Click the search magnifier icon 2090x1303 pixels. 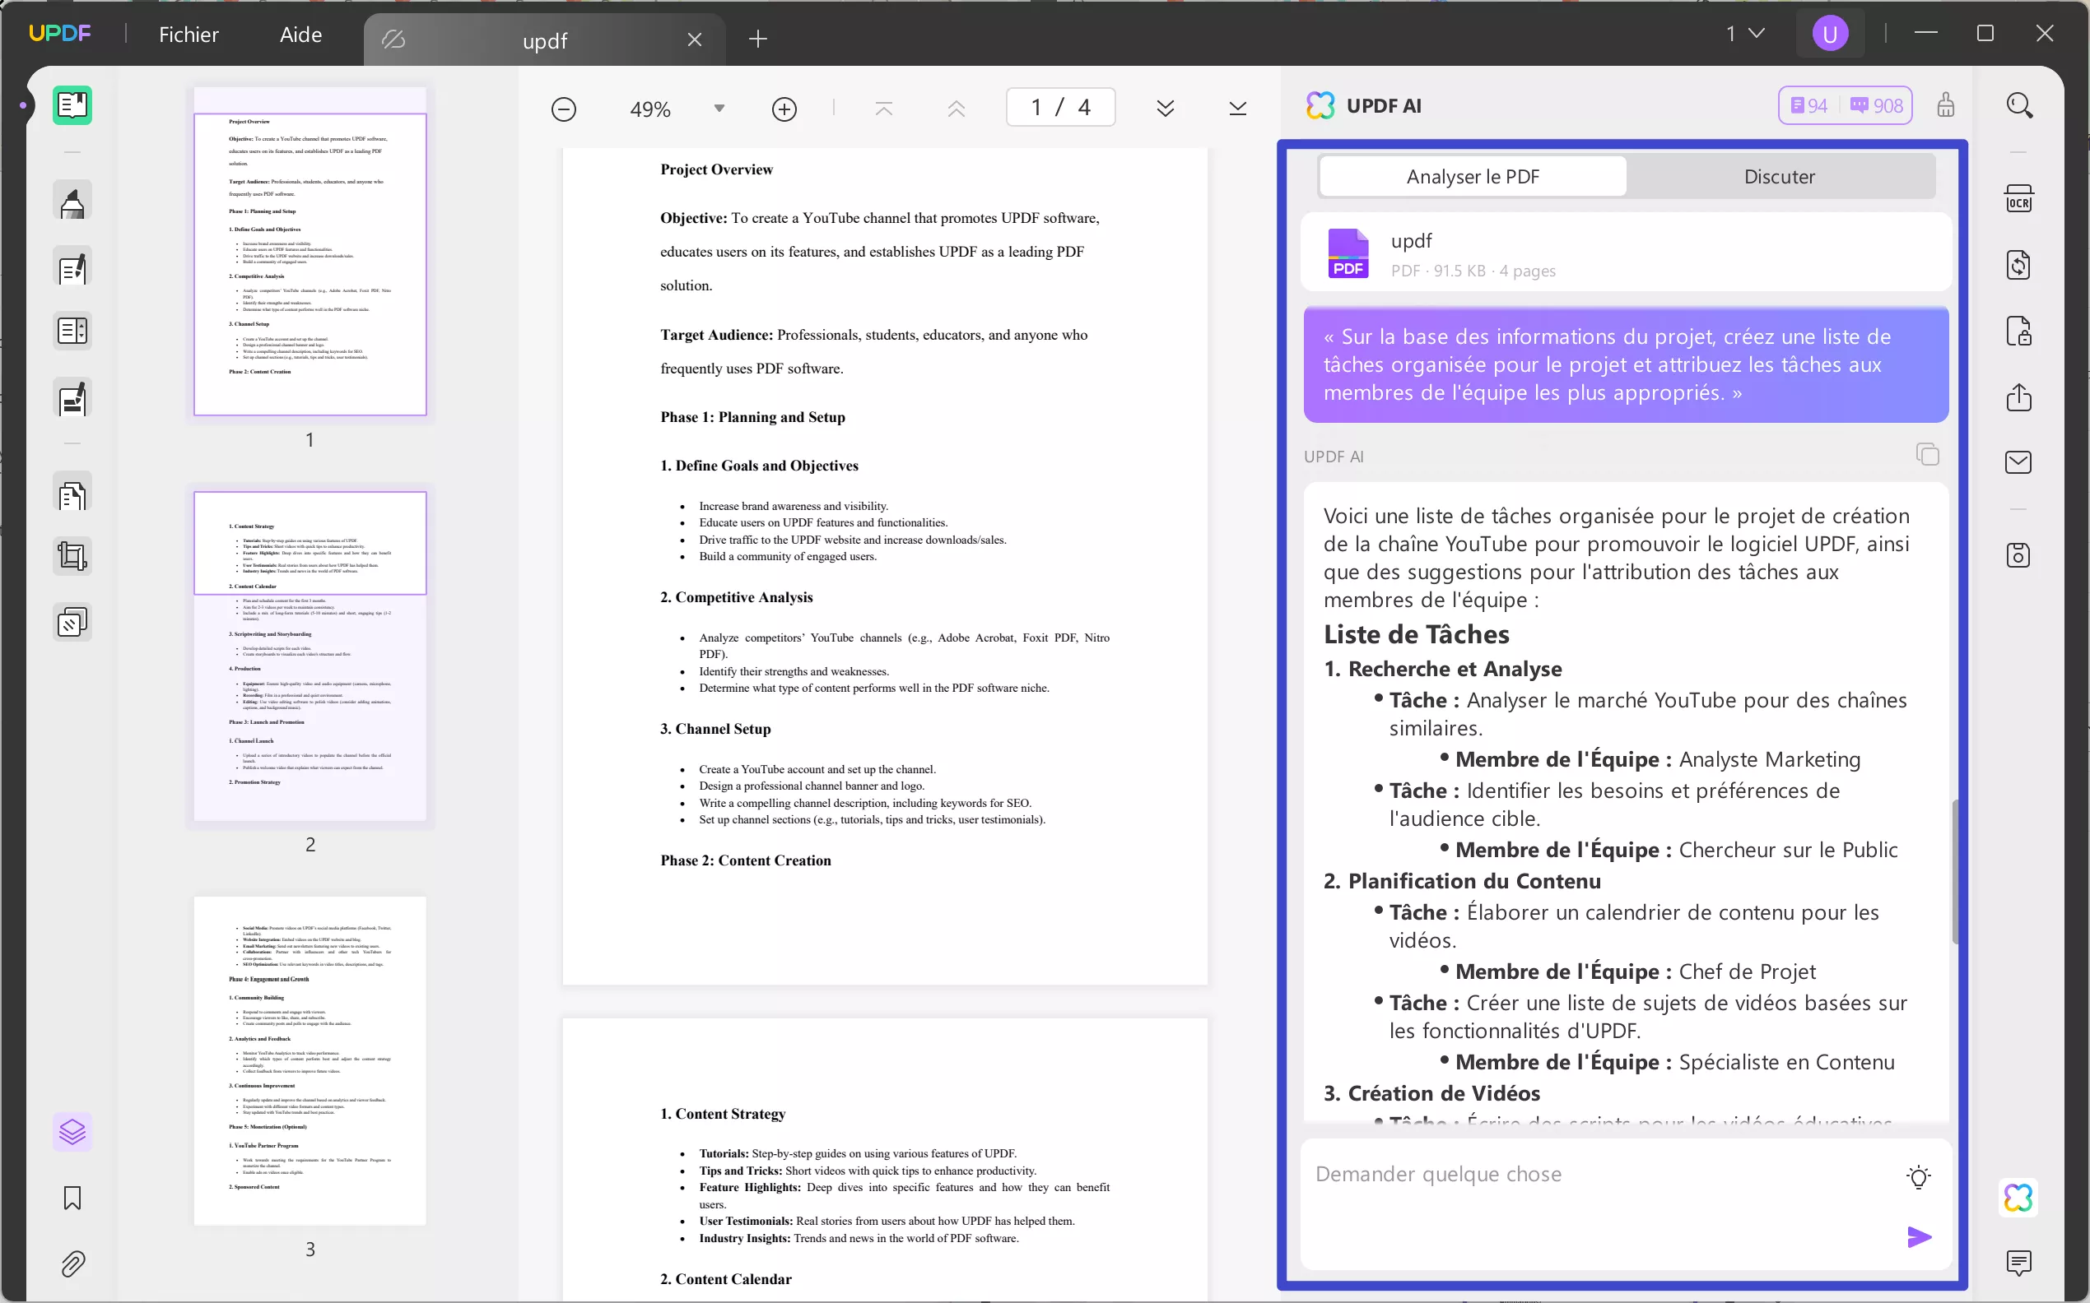pos(2018,106)
